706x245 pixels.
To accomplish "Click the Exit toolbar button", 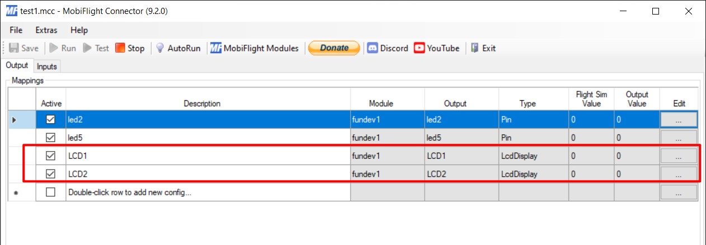I will [x=483, y=48].
